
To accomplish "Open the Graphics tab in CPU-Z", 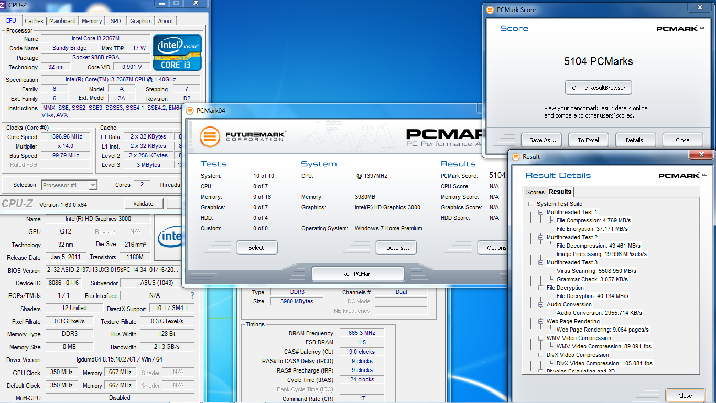I will point(141,21).
